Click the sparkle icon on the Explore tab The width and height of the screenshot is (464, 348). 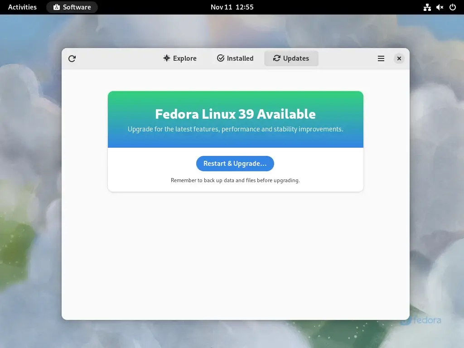click(x=166, y=58)
